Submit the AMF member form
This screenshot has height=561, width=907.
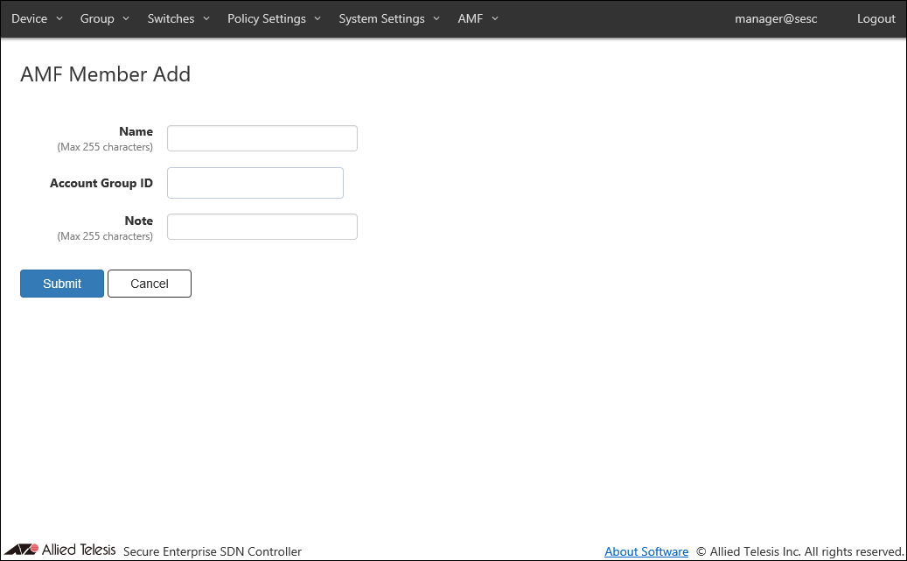pos(62,284)
